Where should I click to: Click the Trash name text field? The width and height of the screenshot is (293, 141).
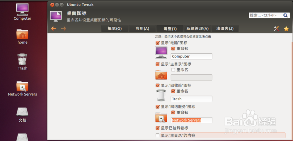tap(192, 99)
